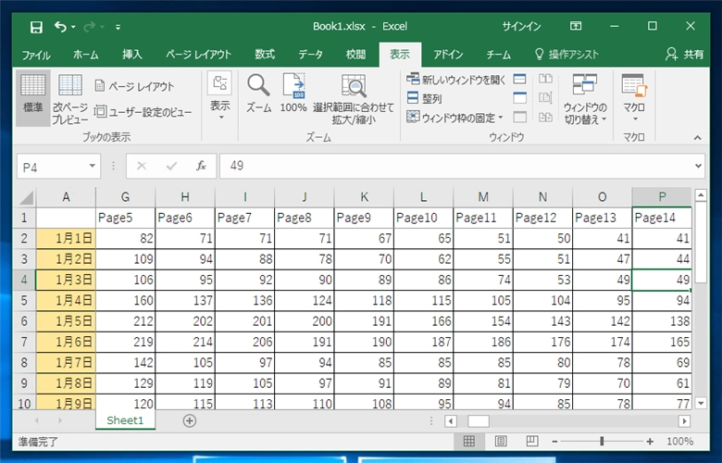This screenshot has width=722, height=463.
Task: Open the Sheet1 tab
Action: pyautogui.click(x=125, y=420)
